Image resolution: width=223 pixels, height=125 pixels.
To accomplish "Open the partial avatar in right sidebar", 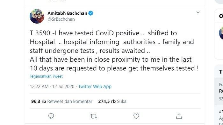I will click(221, 33).
